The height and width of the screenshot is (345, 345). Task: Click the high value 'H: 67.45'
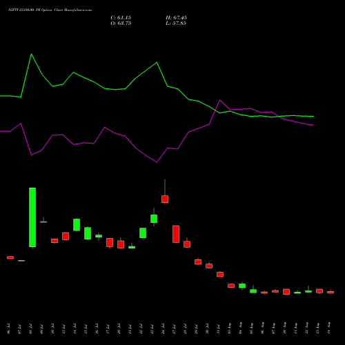(176, 18)
